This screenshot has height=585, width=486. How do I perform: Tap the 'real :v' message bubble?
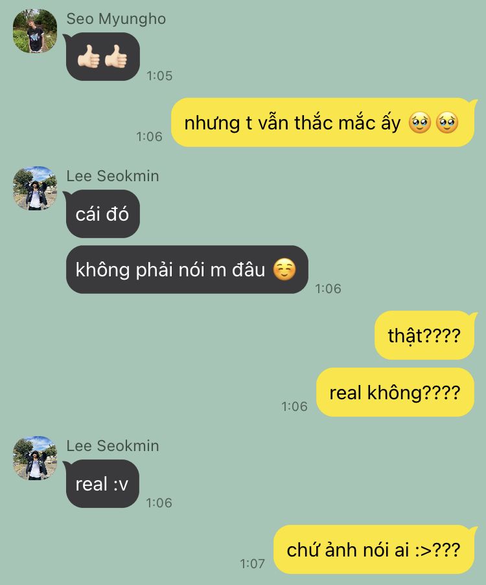[102, 484]
